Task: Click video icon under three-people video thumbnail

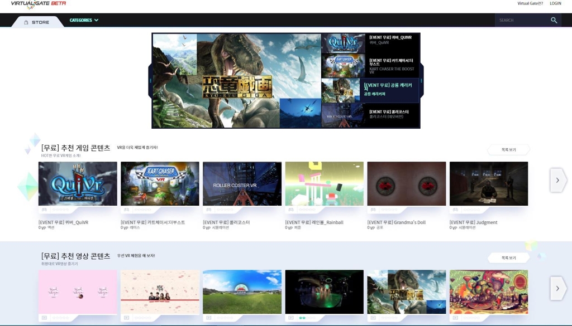Action: pos(126,318)
